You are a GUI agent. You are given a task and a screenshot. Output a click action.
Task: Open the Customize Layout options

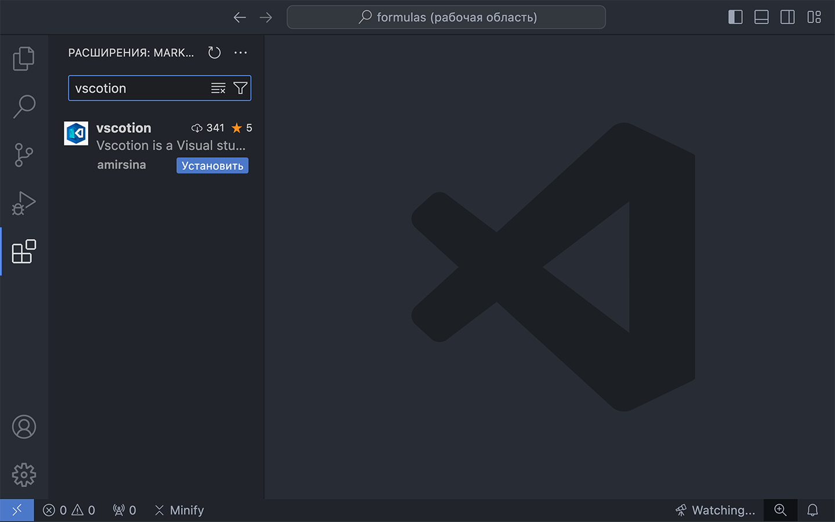(x=814, y=17)
